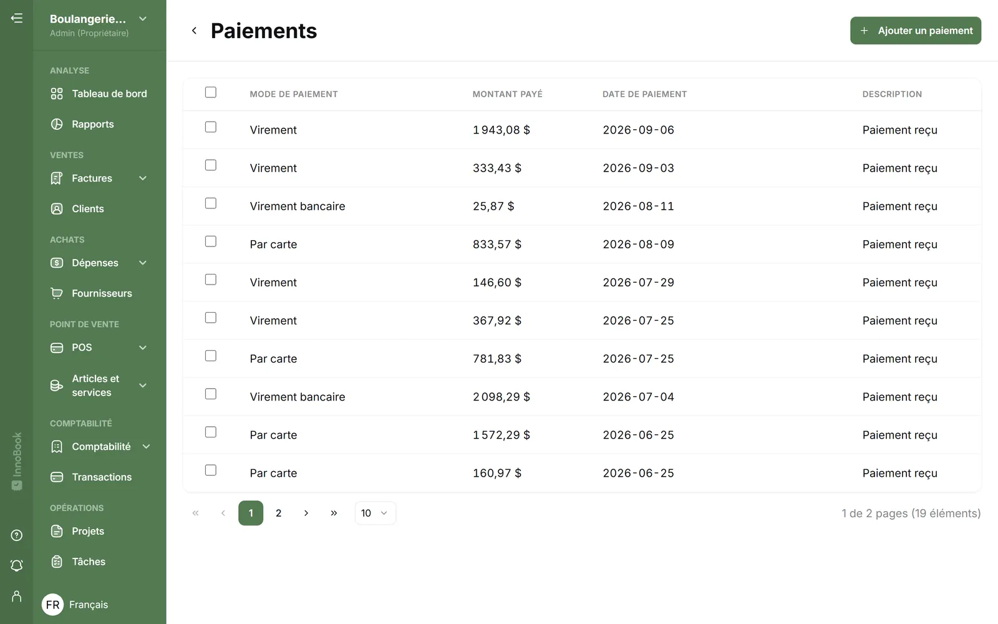Click the Articles et services icon
Viewport: 998px width, 624px height.
pos(57,386)
